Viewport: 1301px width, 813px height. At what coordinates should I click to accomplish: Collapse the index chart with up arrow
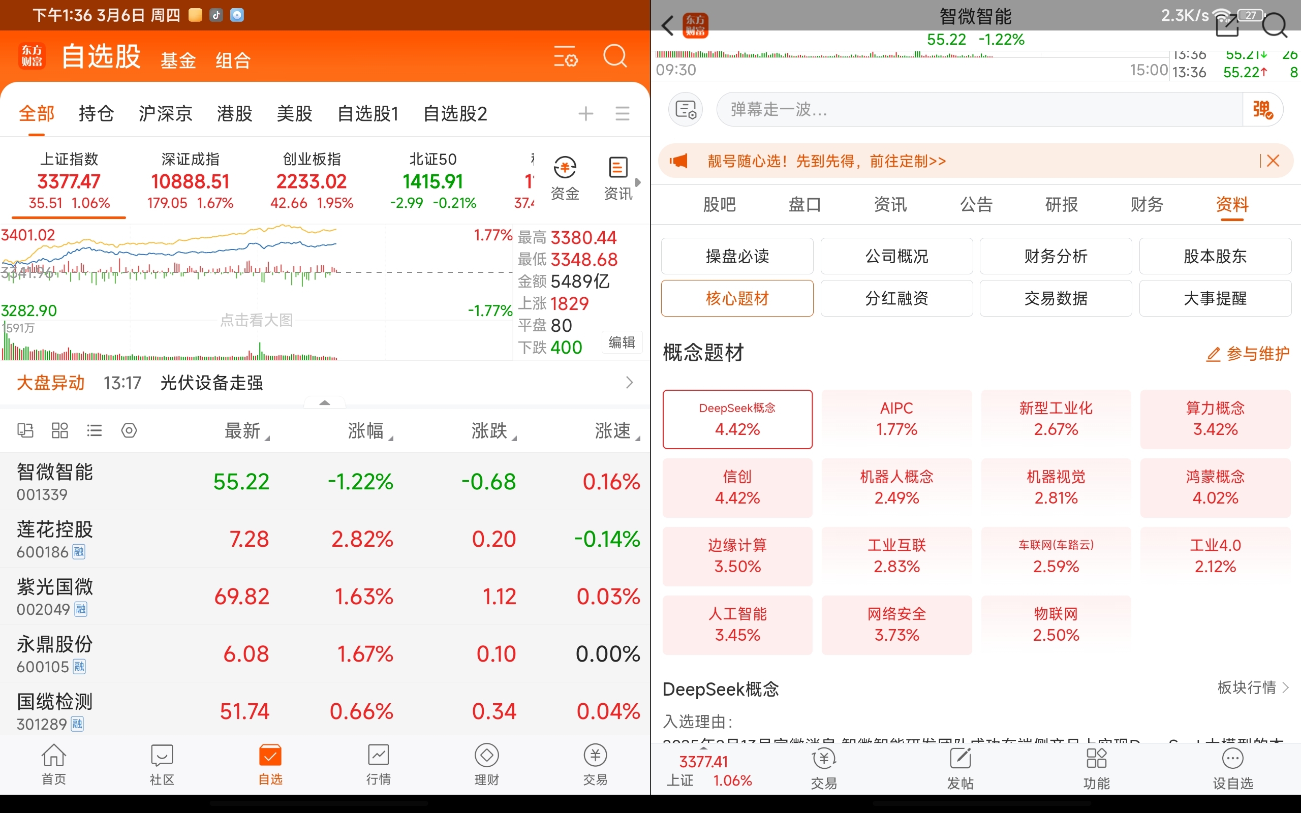pyautogui.click(x=325, y=403)
